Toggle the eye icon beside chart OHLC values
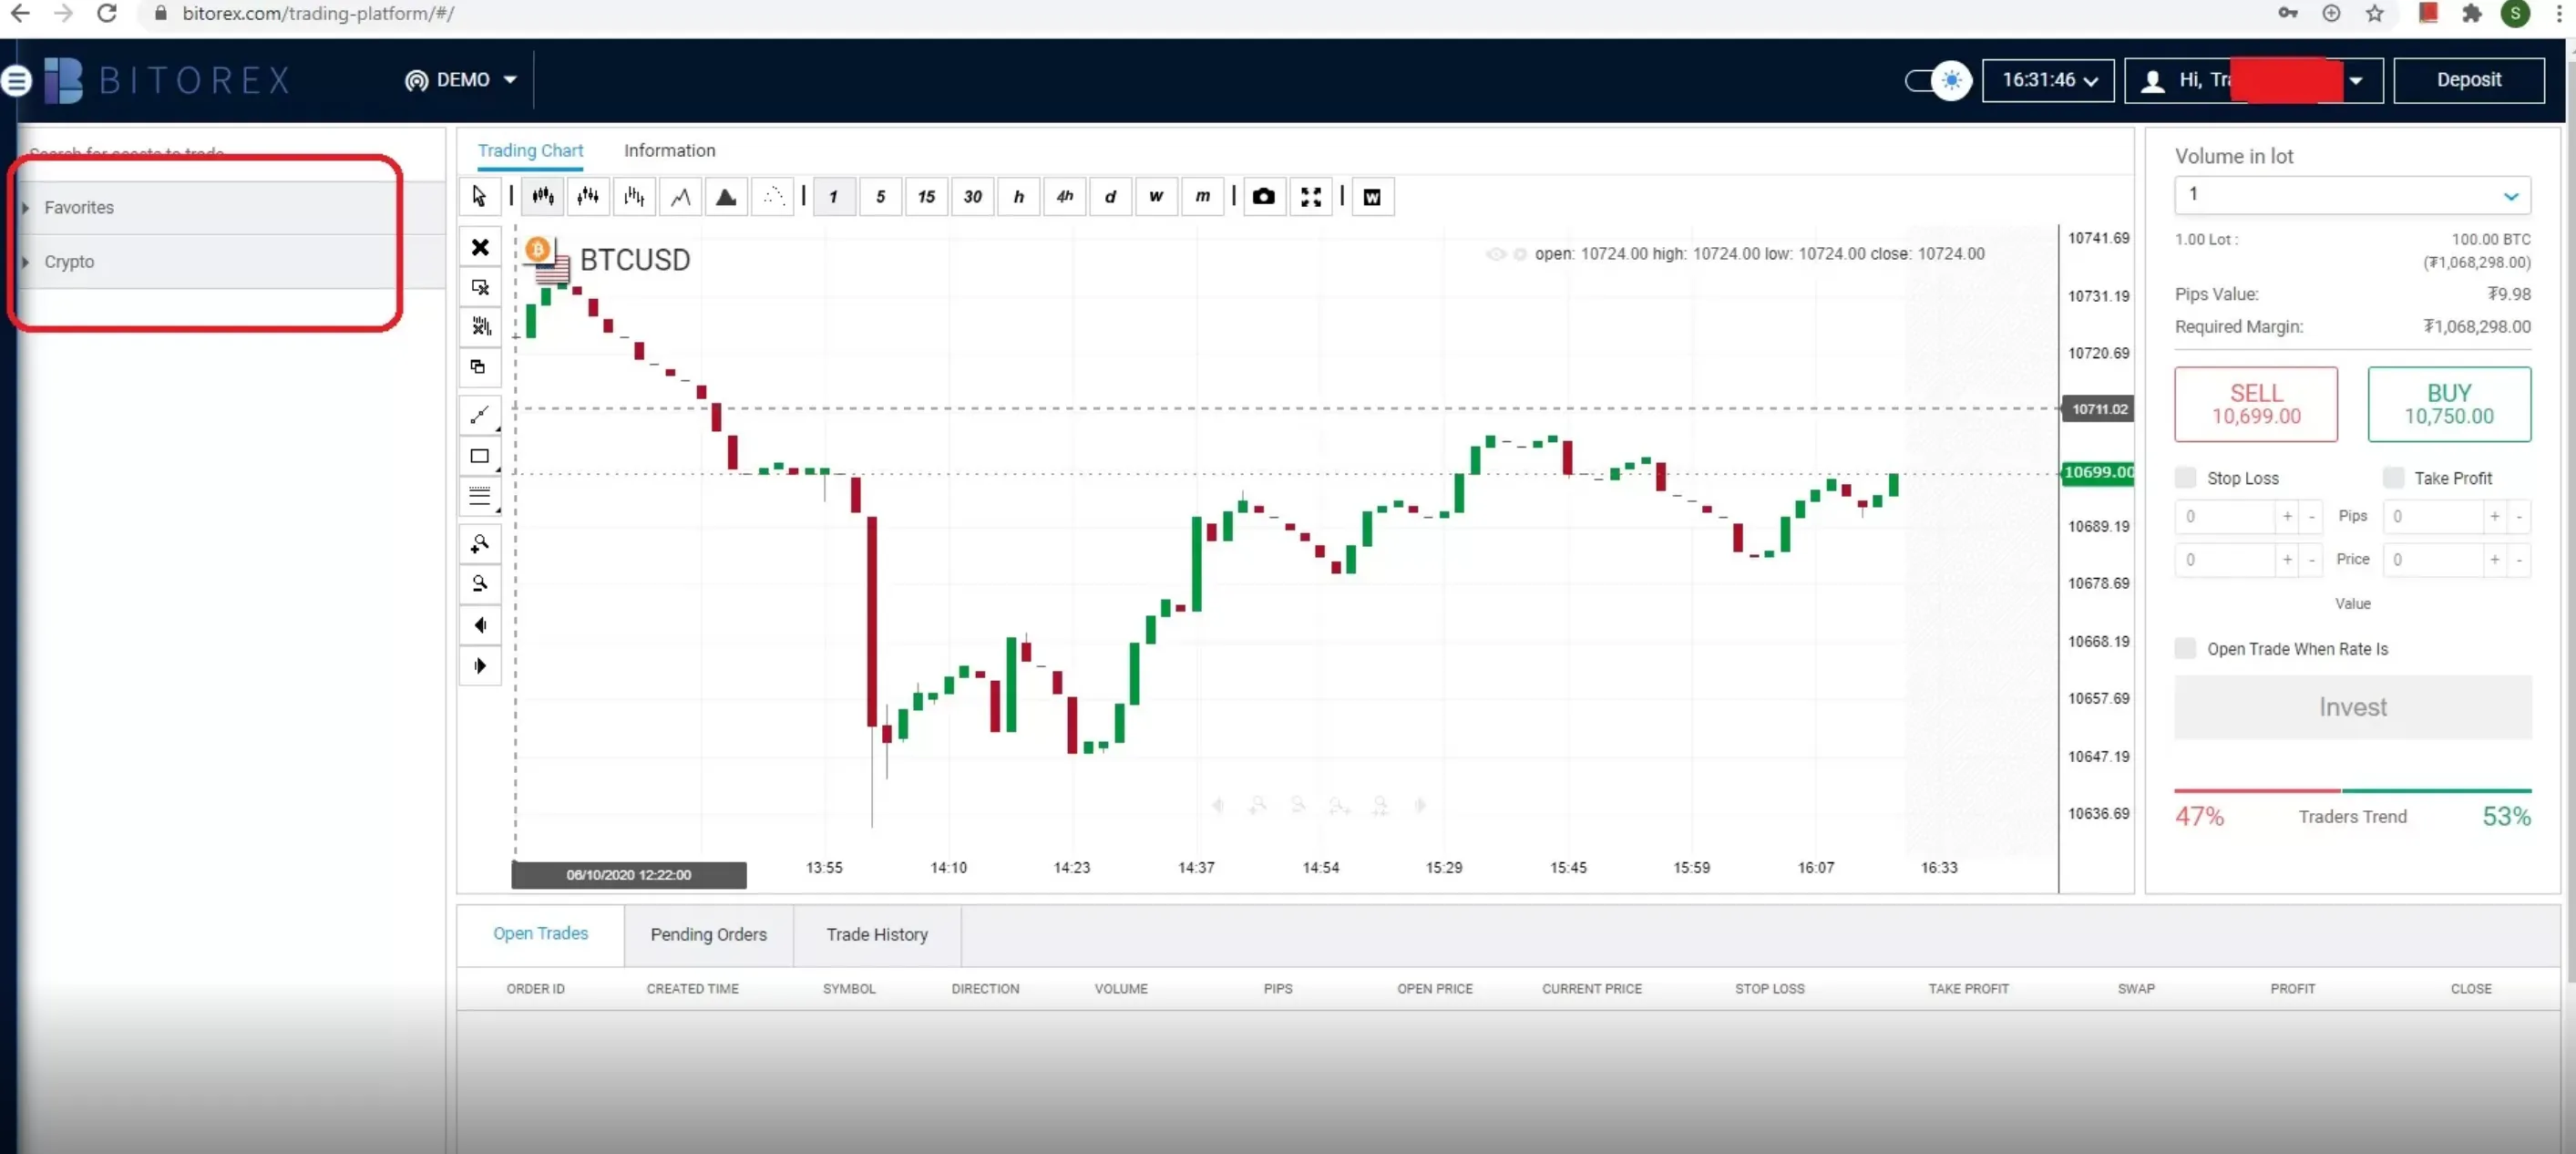Viewport: 2576px width, 1154px height. click(x=1496, y=254)
